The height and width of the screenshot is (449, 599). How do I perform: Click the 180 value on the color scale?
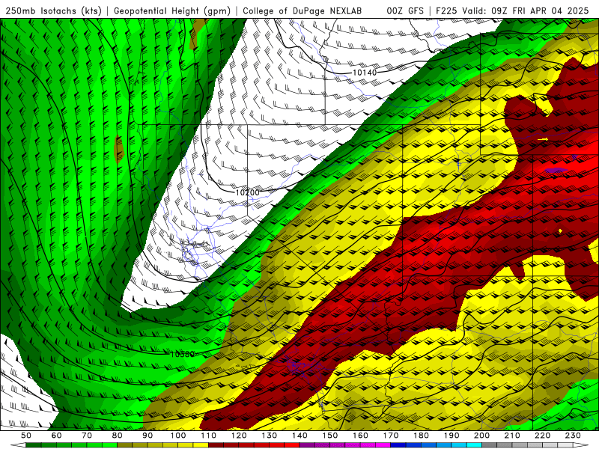(x=421, y=436)
